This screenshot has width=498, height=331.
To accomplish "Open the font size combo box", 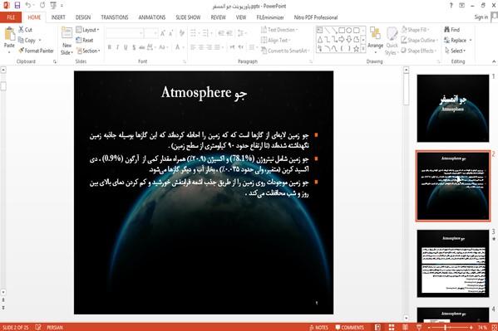I will click(x=150, y=33).
